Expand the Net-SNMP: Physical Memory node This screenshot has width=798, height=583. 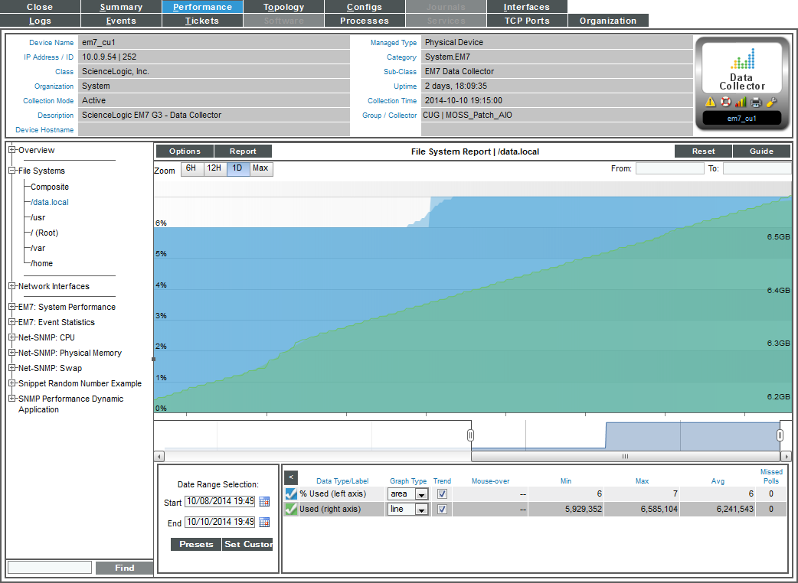pyautogui.click(x=12, y=353)
